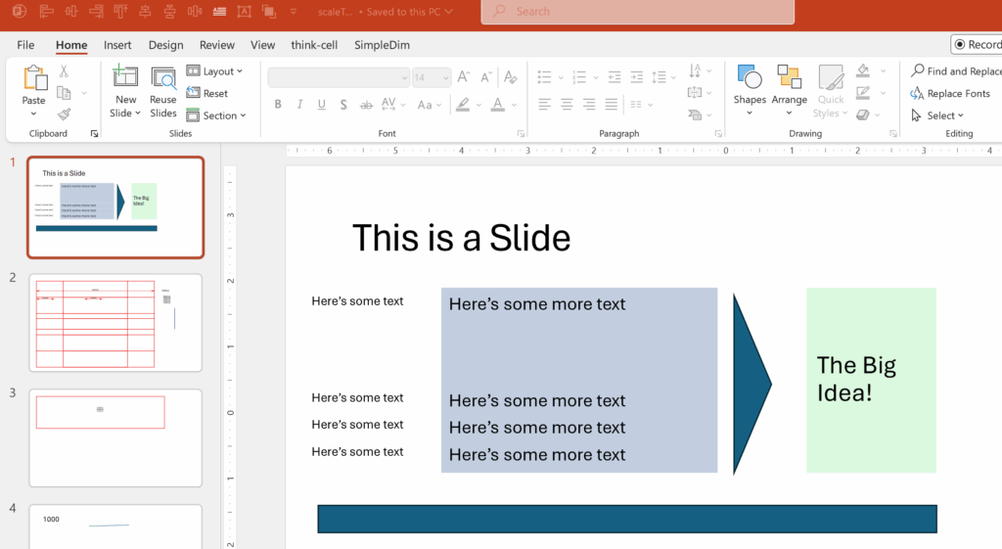Click Find and Replace magnifier
Image resolution: width=1002 pixels, height=549 pixels.
(918, 70)
